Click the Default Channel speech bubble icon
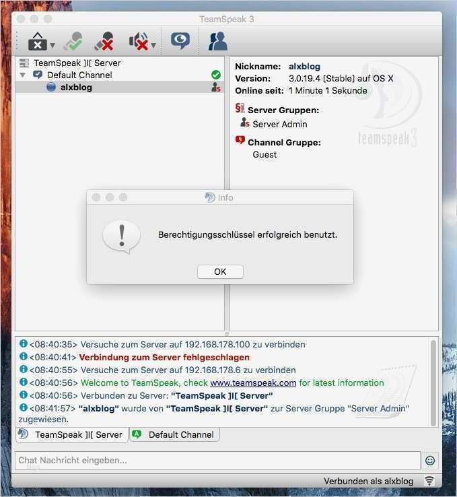 (38, 75)
